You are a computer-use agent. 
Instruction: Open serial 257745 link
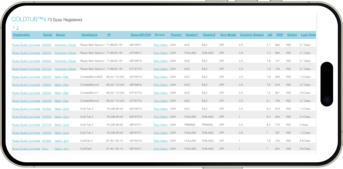click(47, 125)
